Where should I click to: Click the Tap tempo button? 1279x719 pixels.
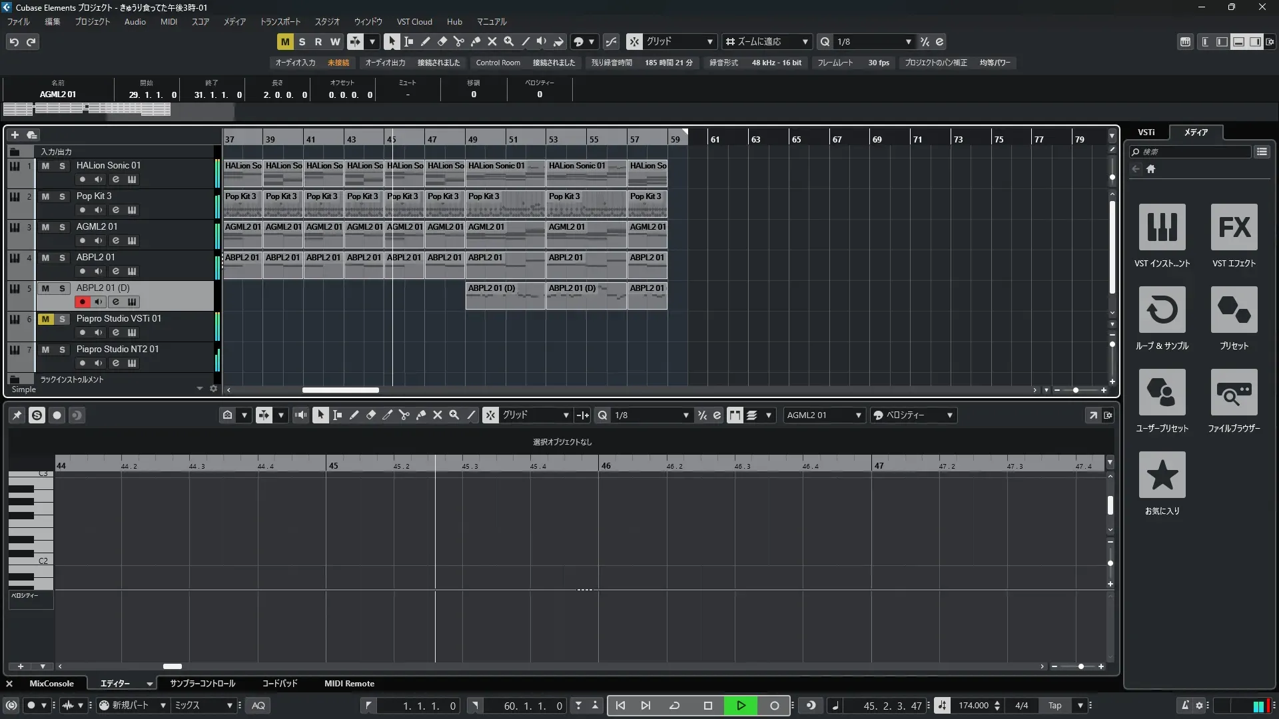coord(1055,706)
